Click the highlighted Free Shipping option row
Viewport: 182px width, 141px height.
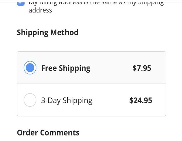point(92,68)
